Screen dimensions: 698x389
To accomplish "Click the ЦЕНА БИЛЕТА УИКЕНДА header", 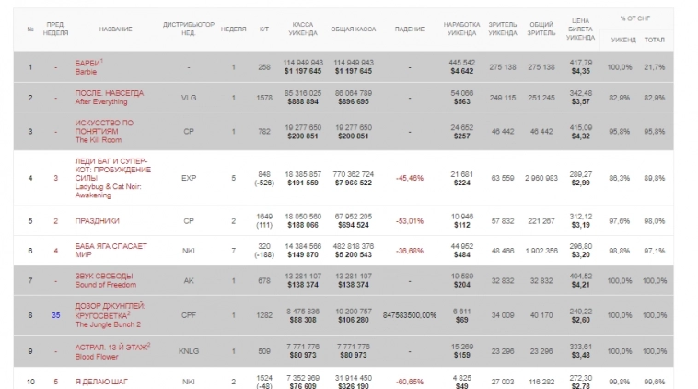I will (x=581, y=29).
